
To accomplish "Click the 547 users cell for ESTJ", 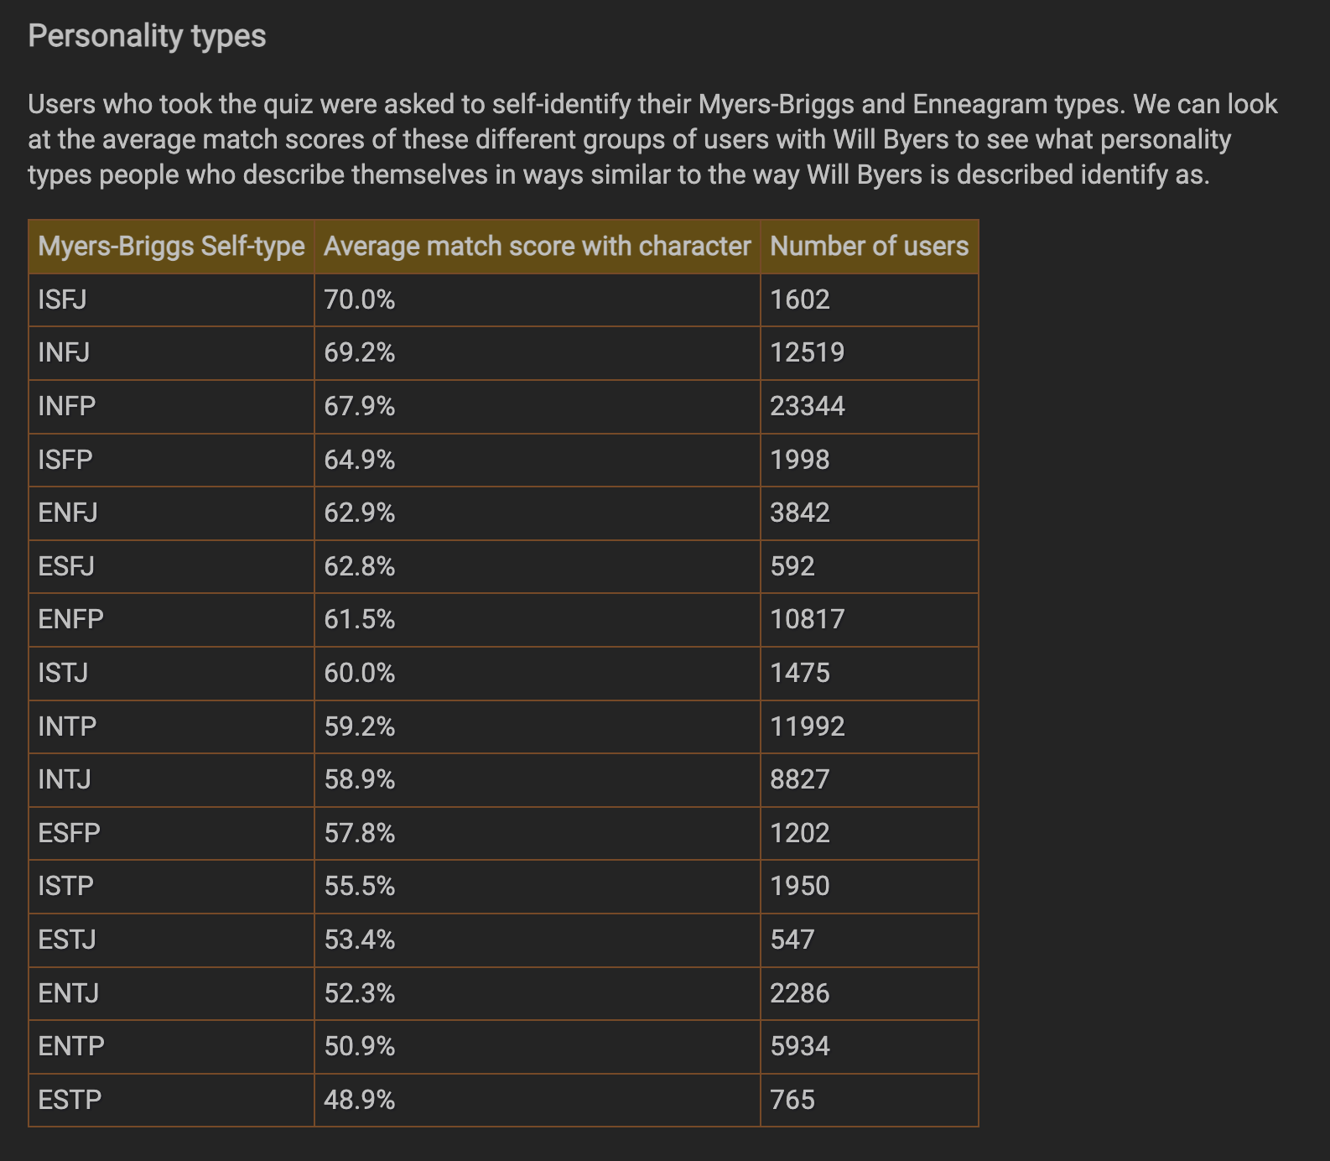I will [x=869, y=940].
